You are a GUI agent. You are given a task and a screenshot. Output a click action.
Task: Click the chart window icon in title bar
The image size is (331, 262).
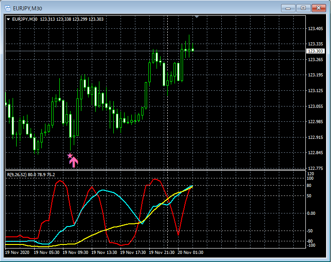8,8
